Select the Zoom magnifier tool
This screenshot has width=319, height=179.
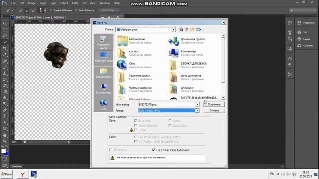click(x=5, y=141)
